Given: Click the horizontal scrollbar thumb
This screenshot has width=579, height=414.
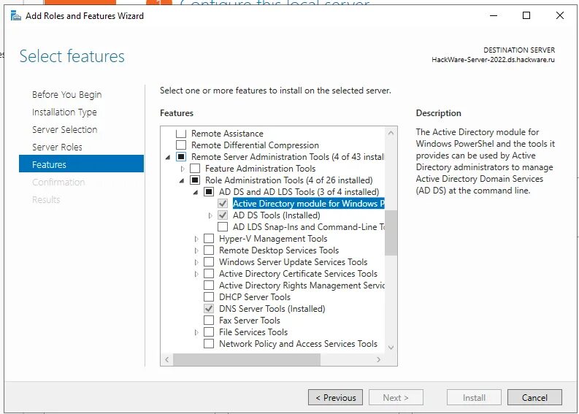Looking at the screenshot, I should coord(247,359).
